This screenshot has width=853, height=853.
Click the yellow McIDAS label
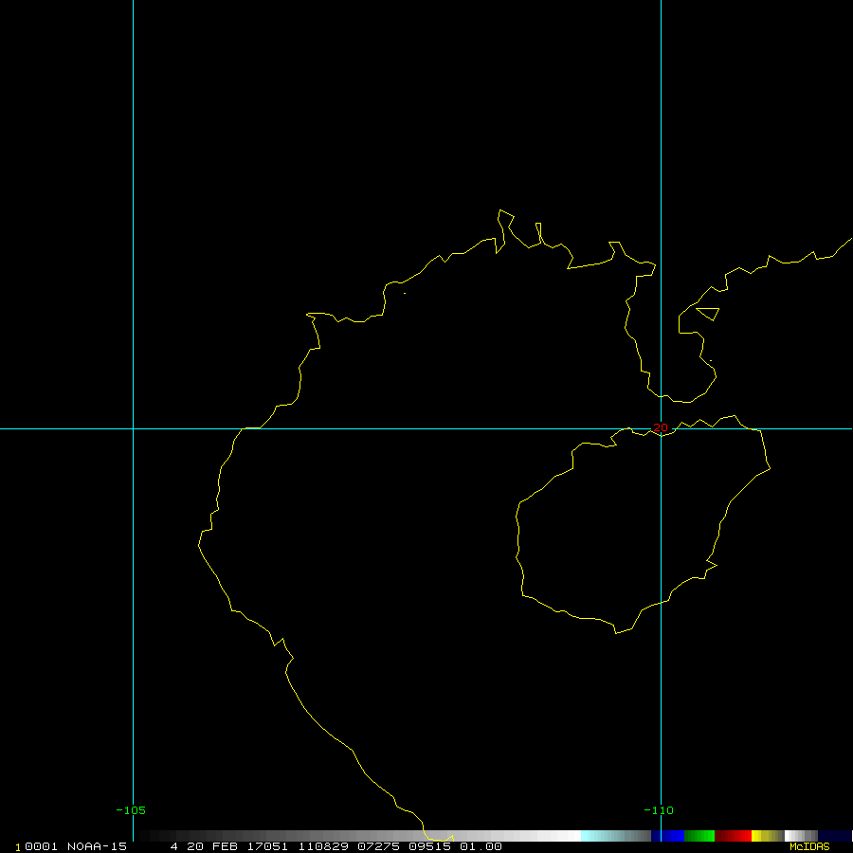(808, 846)
